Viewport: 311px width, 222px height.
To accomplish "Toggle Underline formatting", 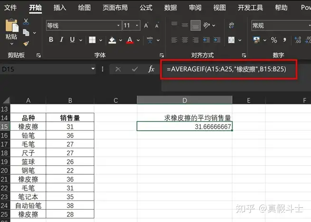I will pos(72,40).
